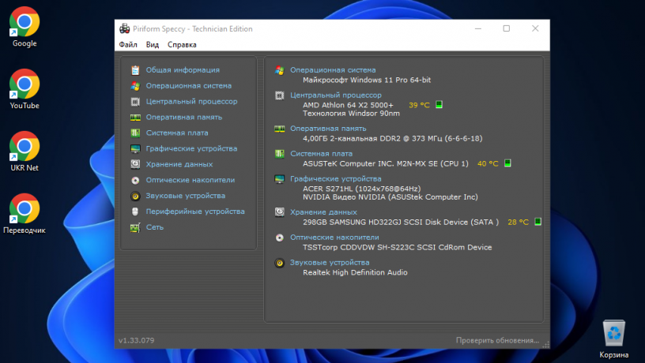Click Майкрософт Windows 11 Pro 64-bit text

point(367,80)
